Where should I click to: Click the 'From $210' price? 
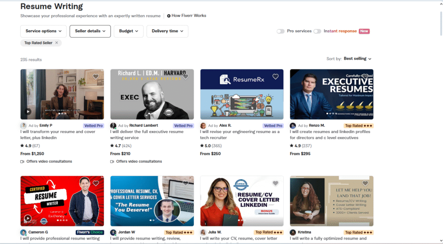point(120,154)
